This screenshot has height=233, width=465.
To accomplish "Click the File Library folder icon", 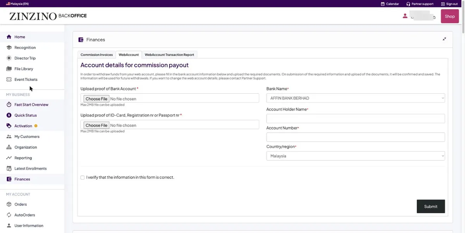I will pyautogui.click(x=9, y=69).
